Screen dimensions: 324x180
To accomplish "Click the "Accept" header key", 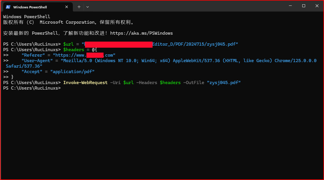I will (x=32, y=72).
